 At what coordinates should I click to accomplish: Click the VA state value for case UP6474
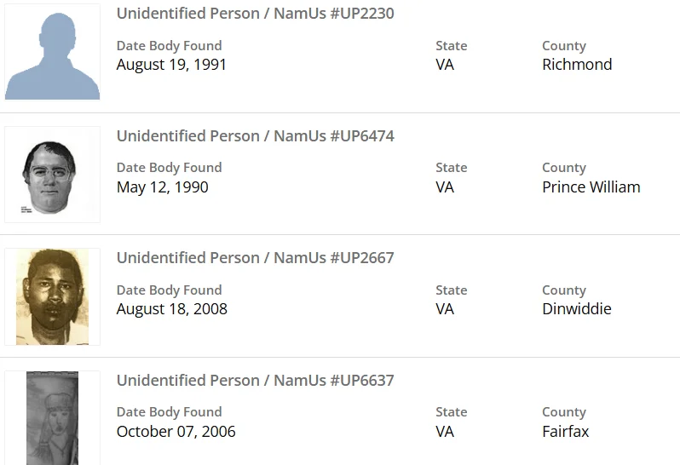pos(445,187)
